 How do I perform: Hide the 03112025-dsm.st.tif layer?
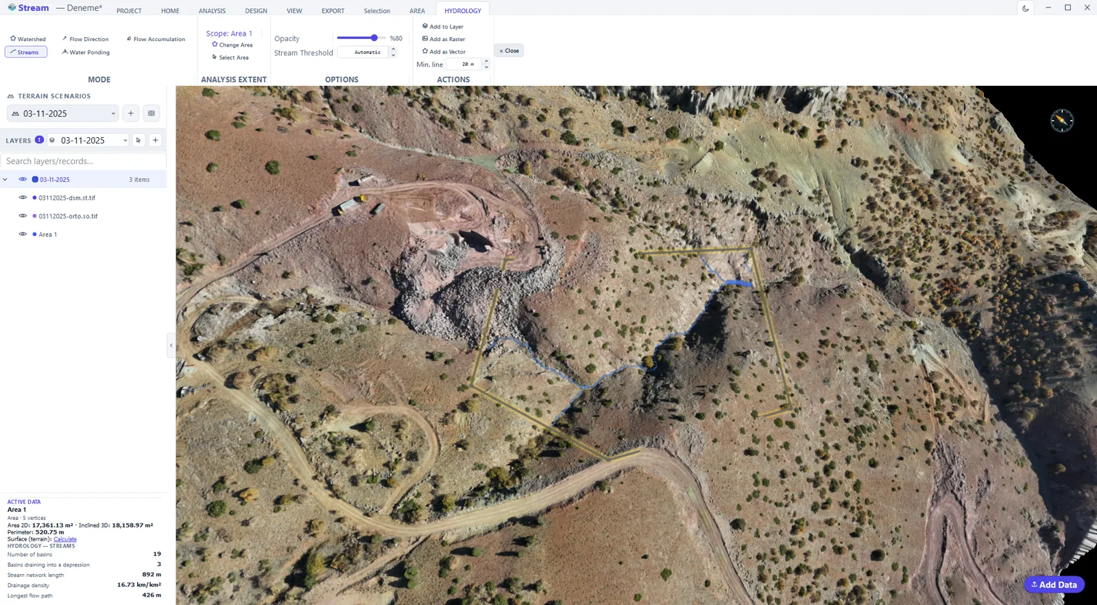pyautogui.click(x=23, y=198)
